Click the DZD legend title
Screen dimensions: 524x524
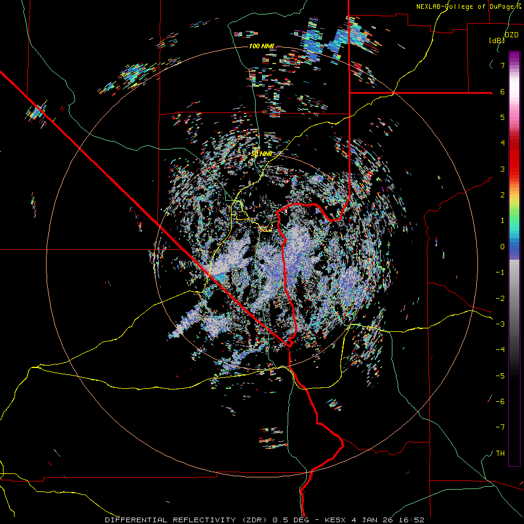(x=511, y=35)
